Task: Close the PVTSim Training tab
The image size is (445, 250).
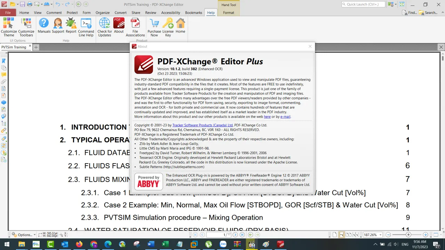Action: coord(30,46)
